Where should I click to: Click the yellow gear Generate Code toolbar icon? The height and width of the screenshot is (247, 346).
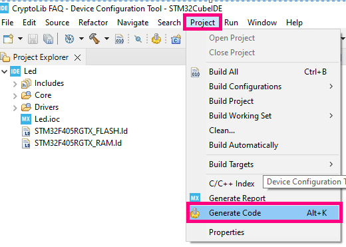pos(156,39)
